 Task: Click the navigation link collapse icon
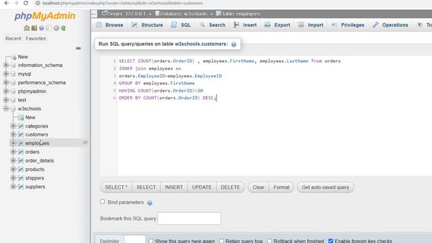[78, 48]
